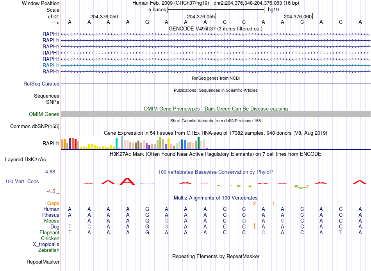The image size is (371, 271).
Task: Click the hg19 label next to scale bar
Action: [x=273, y=10]
